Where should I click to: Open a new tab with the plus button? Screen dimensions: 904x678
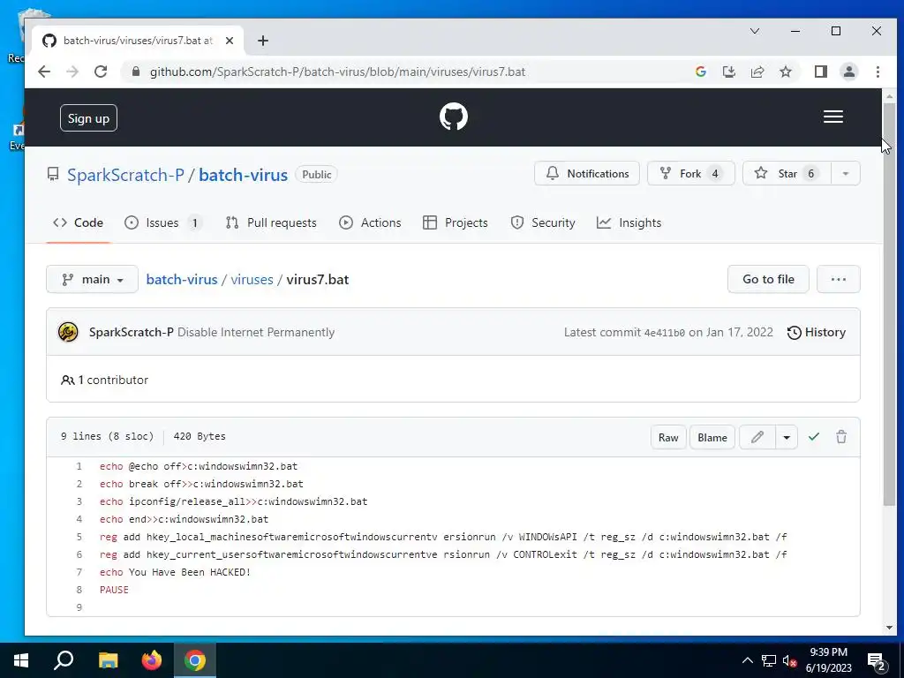(x=263, y=41)
